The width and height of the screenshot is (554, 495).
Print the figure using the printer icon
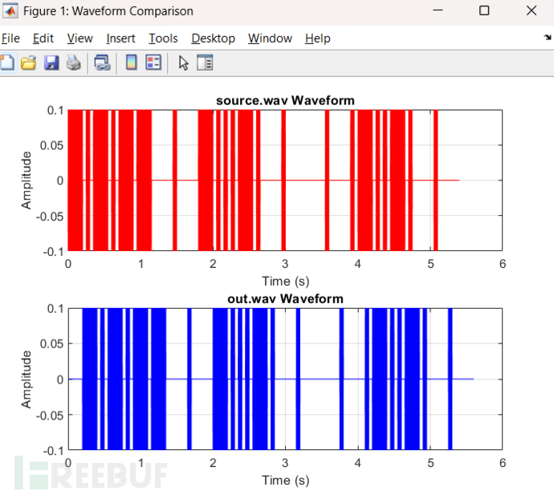tap(74, 63)
